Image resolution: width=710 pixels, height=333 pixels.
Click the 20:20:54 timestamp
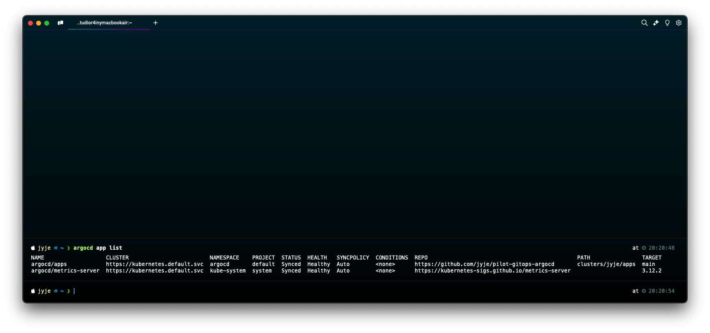tap(662, 291)
